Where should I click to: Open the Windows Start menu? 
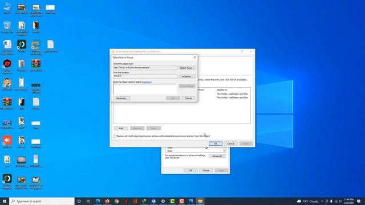(5, 201)
